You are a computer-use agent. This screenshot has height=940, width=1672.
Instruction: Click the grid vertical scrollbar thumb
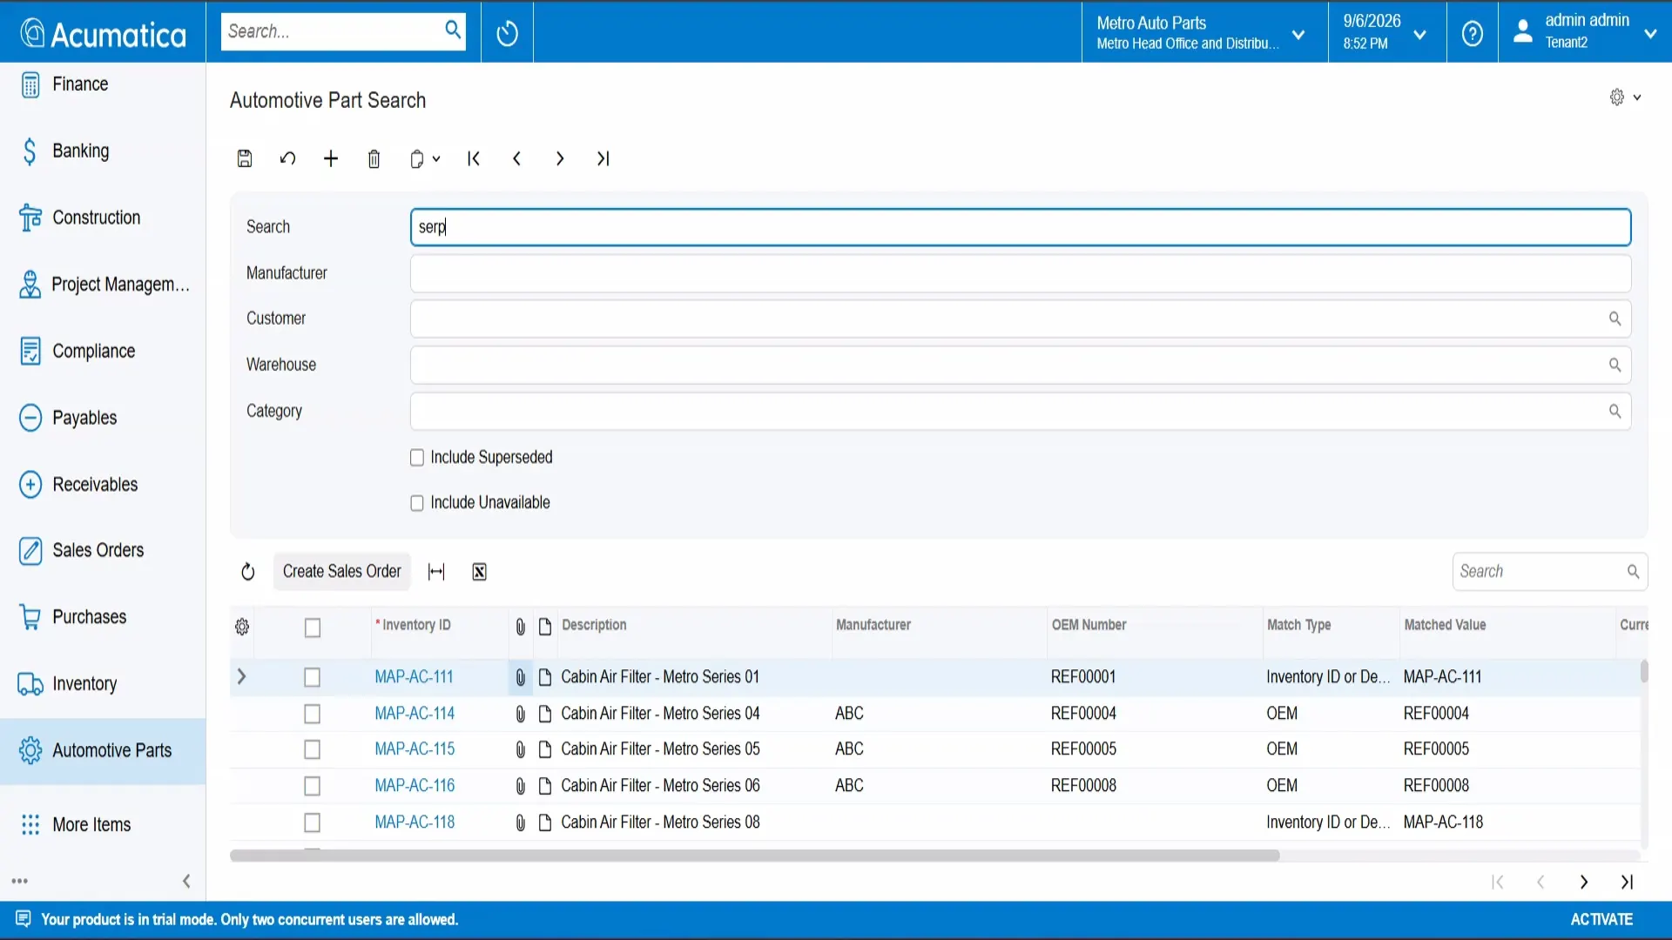pyautogui.click(x=1644, y=671)
